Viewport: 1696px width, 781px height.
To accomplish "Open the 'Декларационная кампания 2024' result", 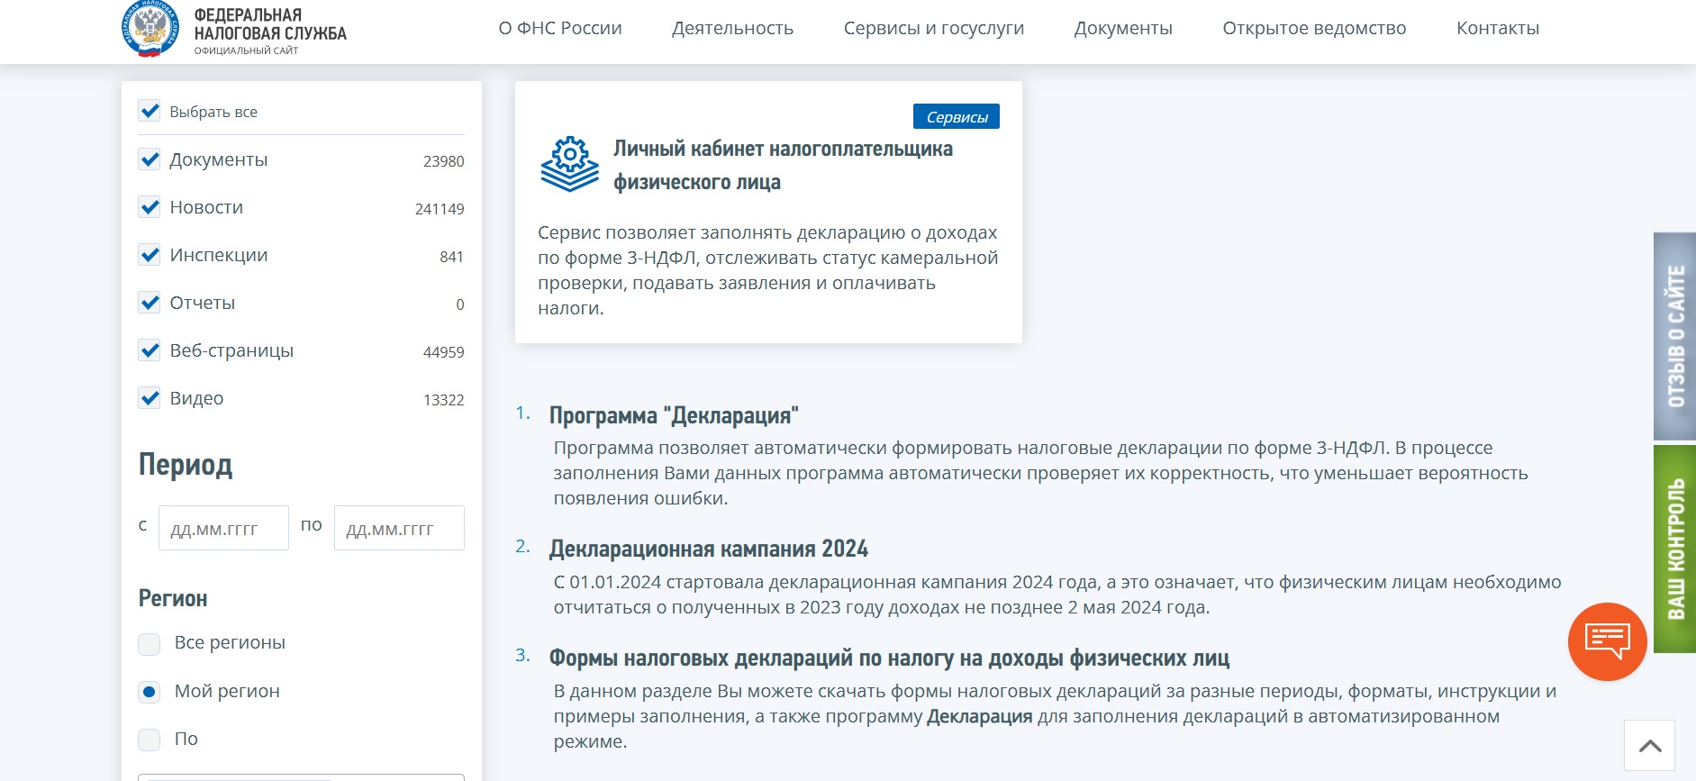I will [x=709, y=549].
